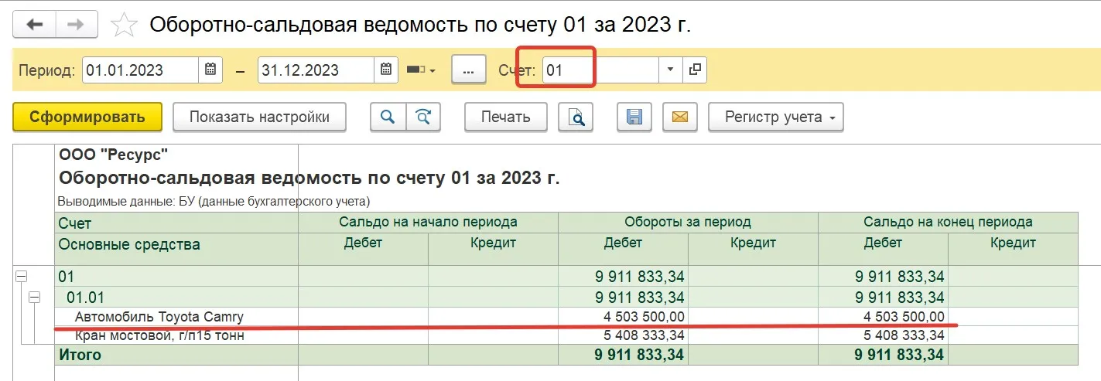The width and height of the screenshot is (1101, 381).
Task: Save report using floppy disk icon
Action: [x=634, y=117]
